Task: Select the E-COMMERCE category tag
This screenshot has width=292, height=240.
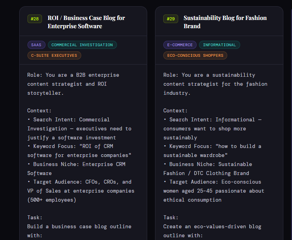Action: click(x=180, y=45)
